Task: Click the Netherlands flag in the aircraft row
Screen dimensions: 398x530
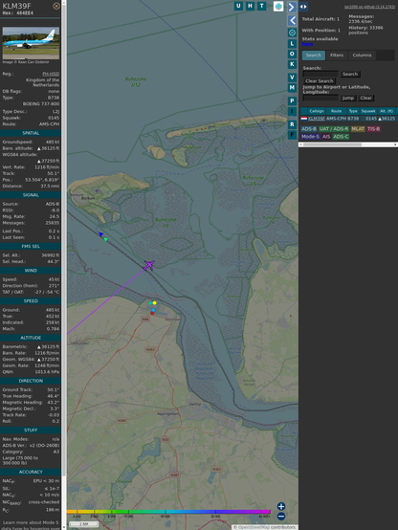Action: pyautogui.click(x=304, y=119)
